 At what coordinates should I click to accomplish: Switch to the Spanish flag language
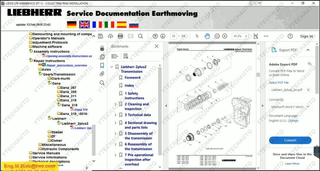click(x=122, y=25)
